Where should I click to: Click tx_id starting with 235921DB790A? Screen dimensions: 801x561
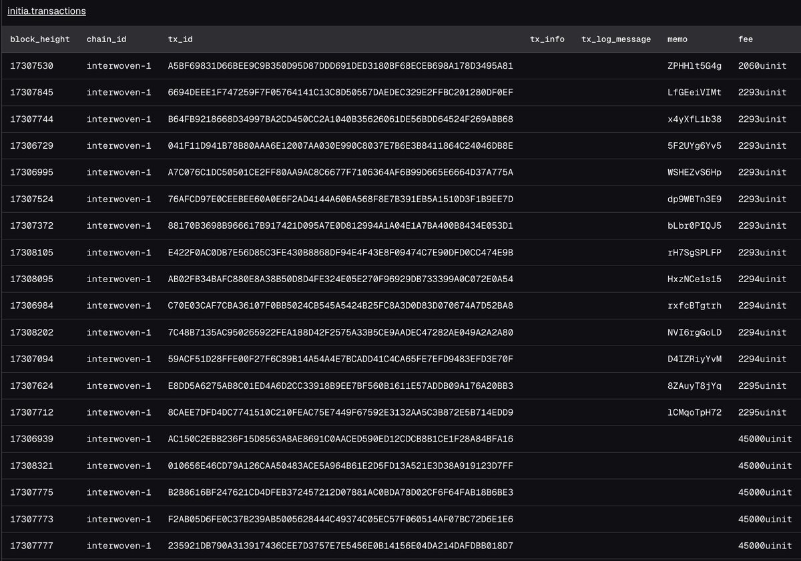click(340, 546)
